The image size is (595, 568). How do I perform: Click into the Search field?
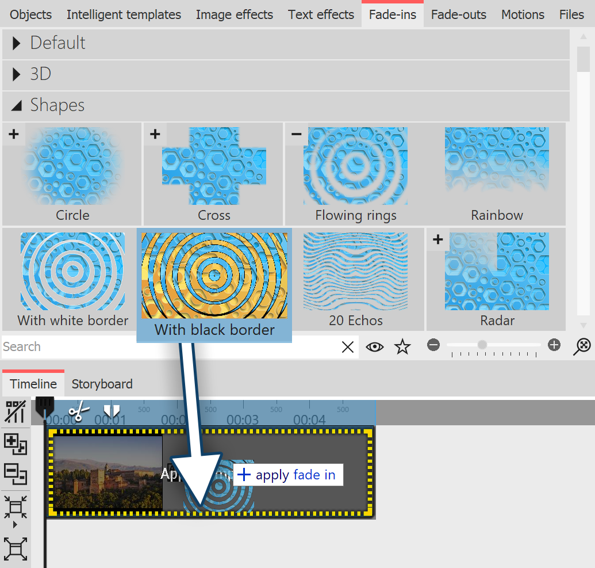click(x=167, y=347)
